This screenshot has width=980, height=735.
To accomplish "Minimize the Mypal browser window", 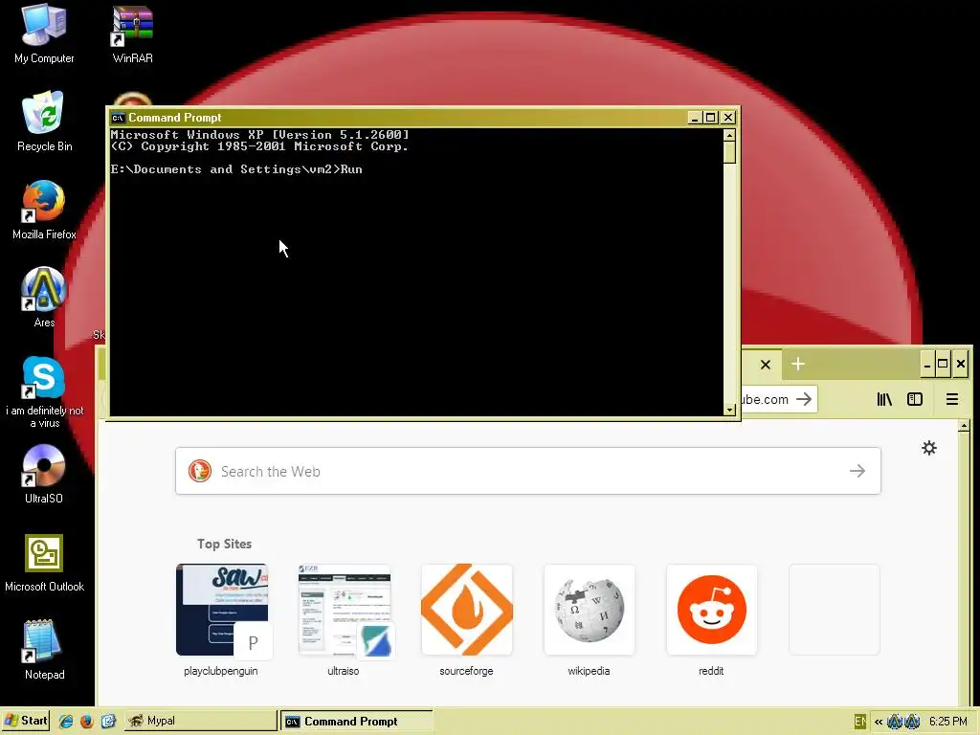I will (927, 365).
